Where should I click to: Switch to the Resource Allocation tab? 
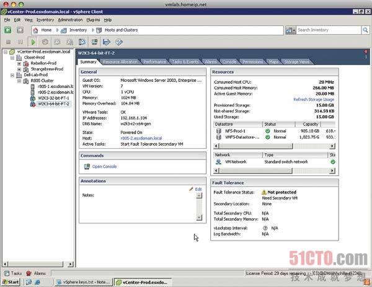[x=120, y=61]
